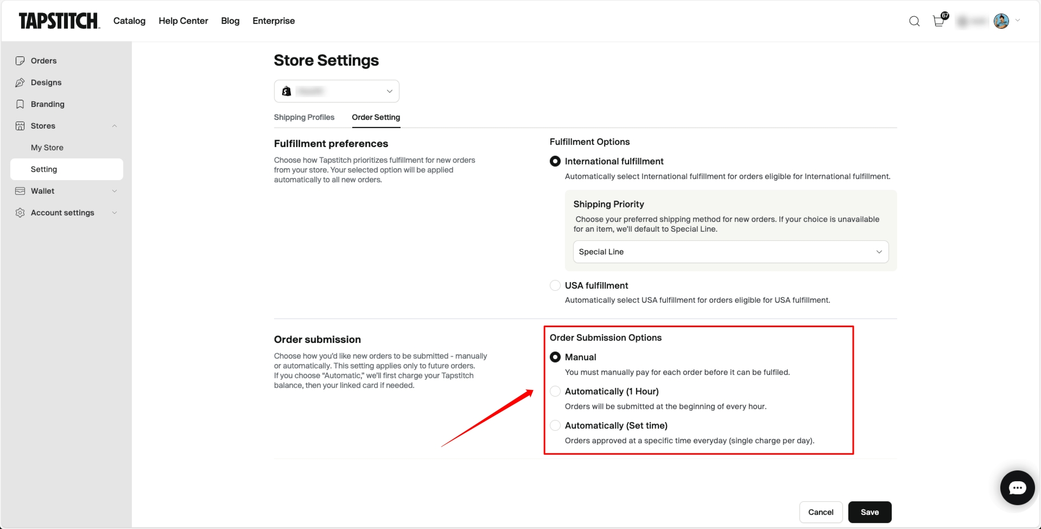Click the Tapstitch logo

[59, 21]
